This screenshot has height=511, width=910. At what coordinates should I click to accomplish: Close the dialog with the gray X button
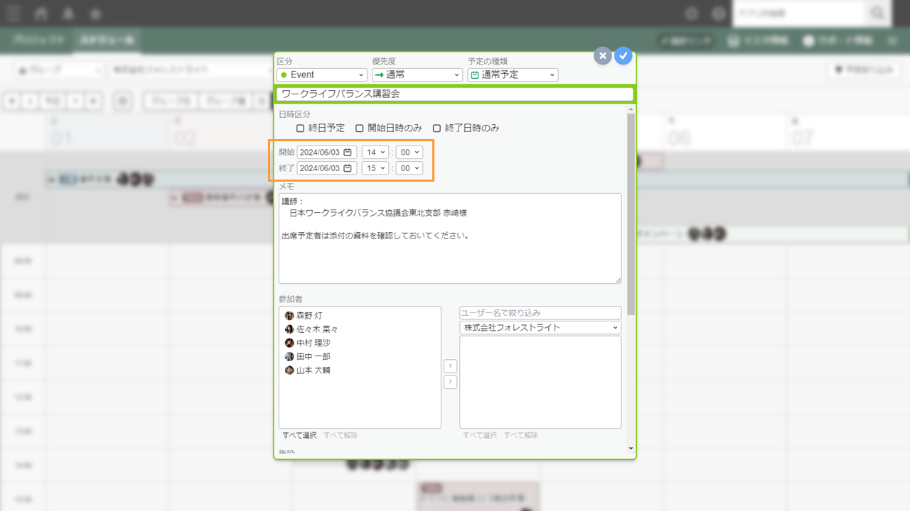[x=602, y=56]
